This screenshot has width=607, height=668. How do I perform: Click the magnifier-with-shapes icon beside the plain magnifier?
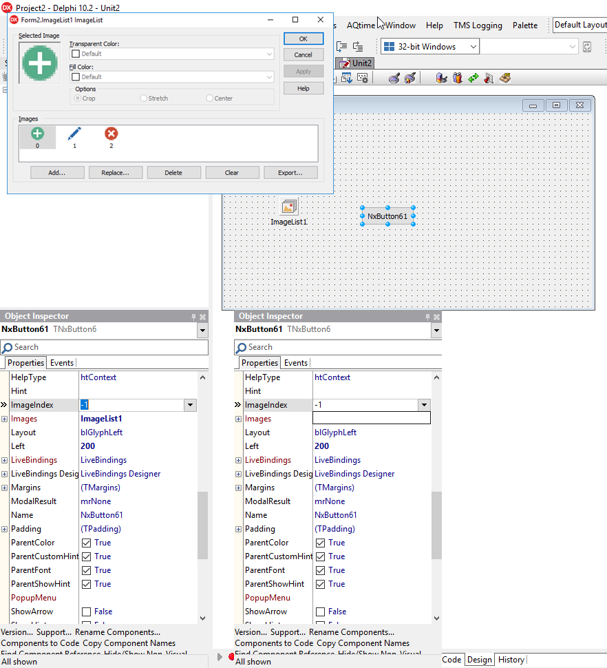[410, 78]
